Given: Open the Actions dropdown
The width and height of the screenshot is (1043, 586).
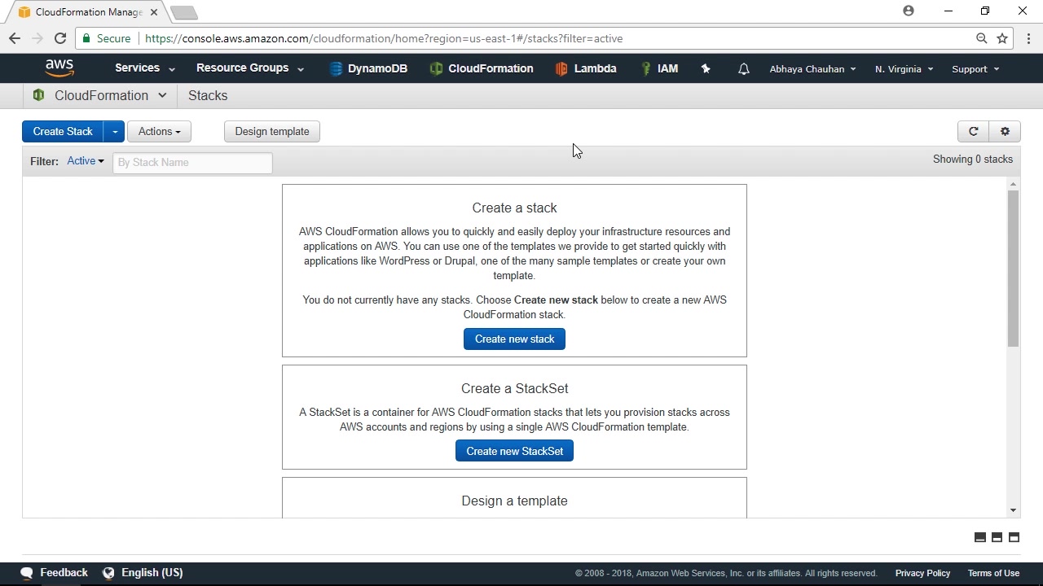Looking at the screenshot, I should pyautogui.click(x=159, y=131).
